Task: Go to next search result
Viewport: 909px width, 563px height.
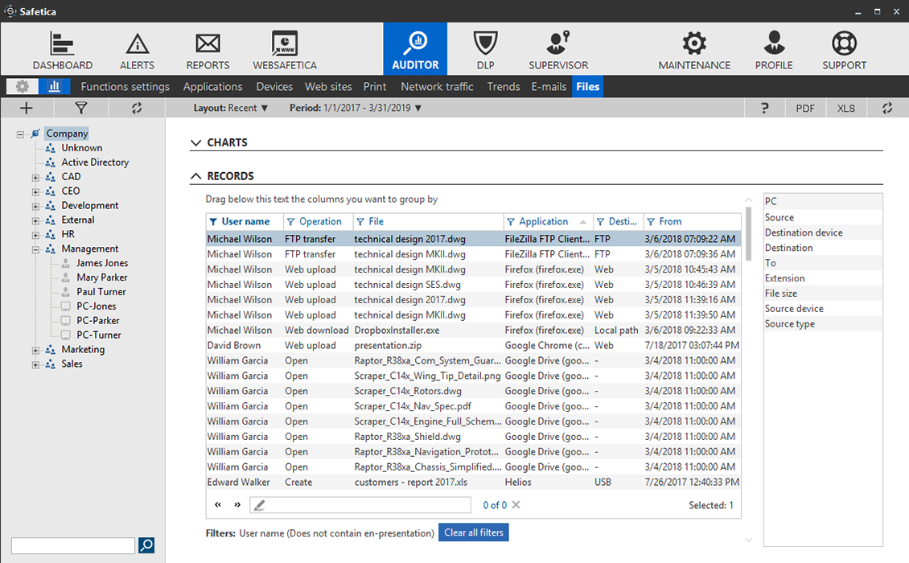Action: coord(237,504)
